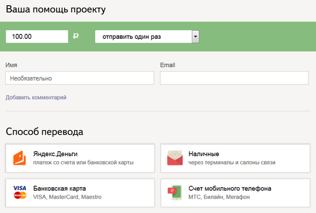
Task: Focus the Имя field with Необязательно placeholder
Action: (80, 78)
